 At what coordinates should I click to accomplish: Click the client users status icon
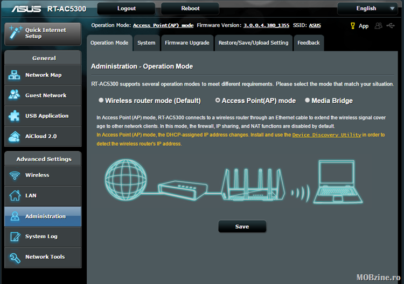click(378, 25)
